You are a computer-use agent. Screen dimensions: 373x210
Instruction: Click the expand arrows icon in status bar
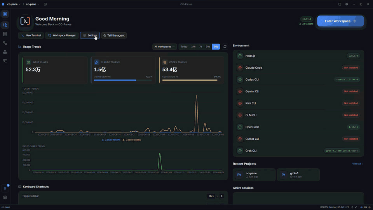tap(356, 207)
